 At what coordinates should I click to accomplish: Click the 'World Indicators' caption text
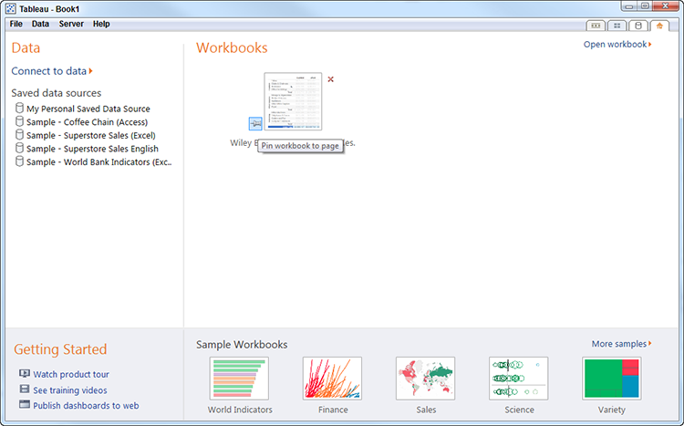240,410
